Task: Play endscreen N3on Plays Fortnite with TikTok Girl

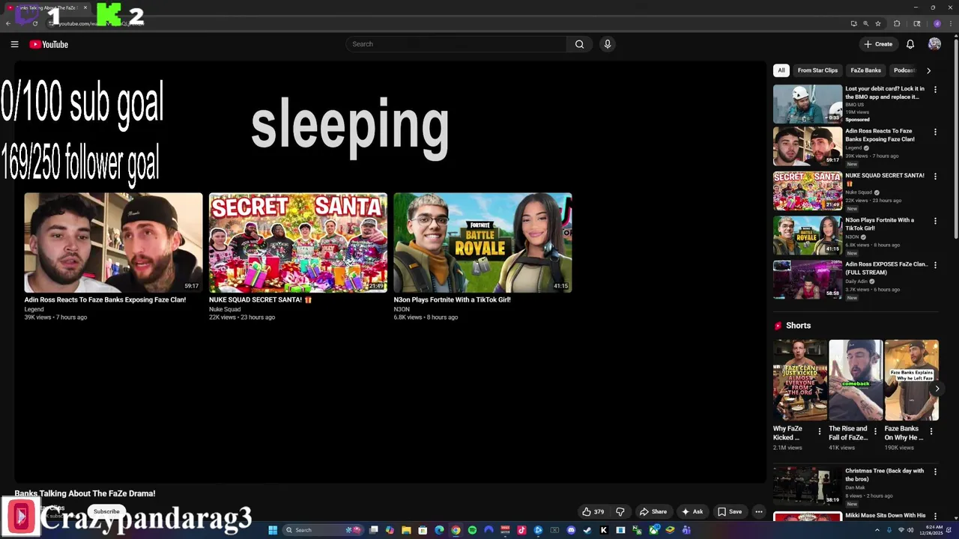Action: click(482, 243)
